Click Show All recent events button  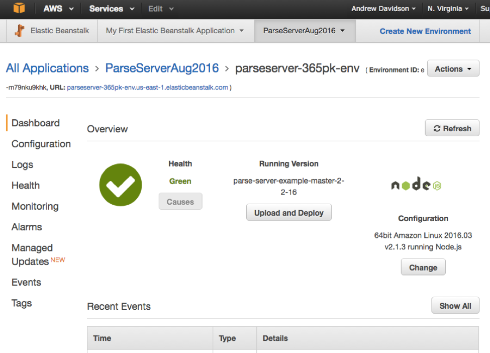coord(455,305)
